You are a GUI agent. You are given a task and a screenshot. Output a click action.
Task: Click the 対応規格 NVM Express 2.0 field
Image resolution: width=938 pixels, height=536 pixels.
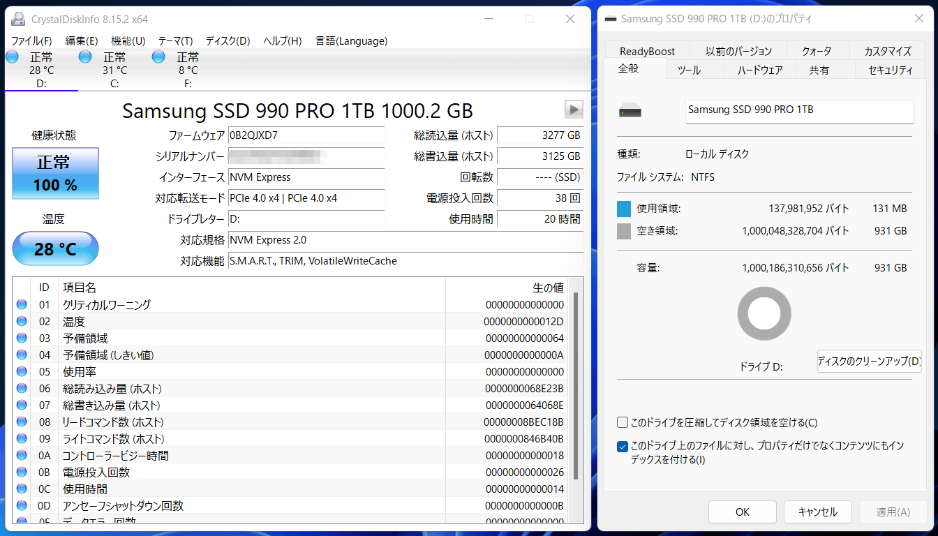pos(405,240)
